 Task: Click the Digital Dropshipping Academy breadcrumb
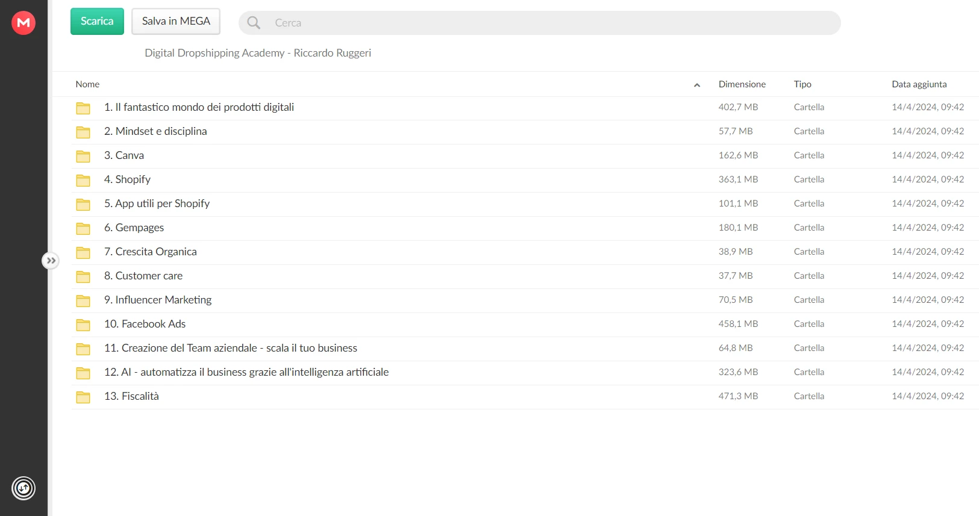click(x=258, y=53)
